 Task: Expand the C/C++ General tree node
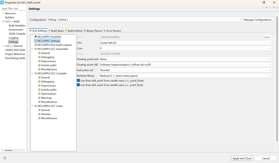[3, 46]
